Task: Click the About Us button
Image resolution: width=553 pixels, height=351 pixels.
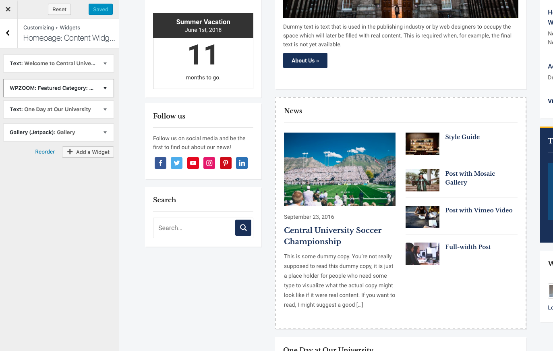Action: (x=305, y=60)
